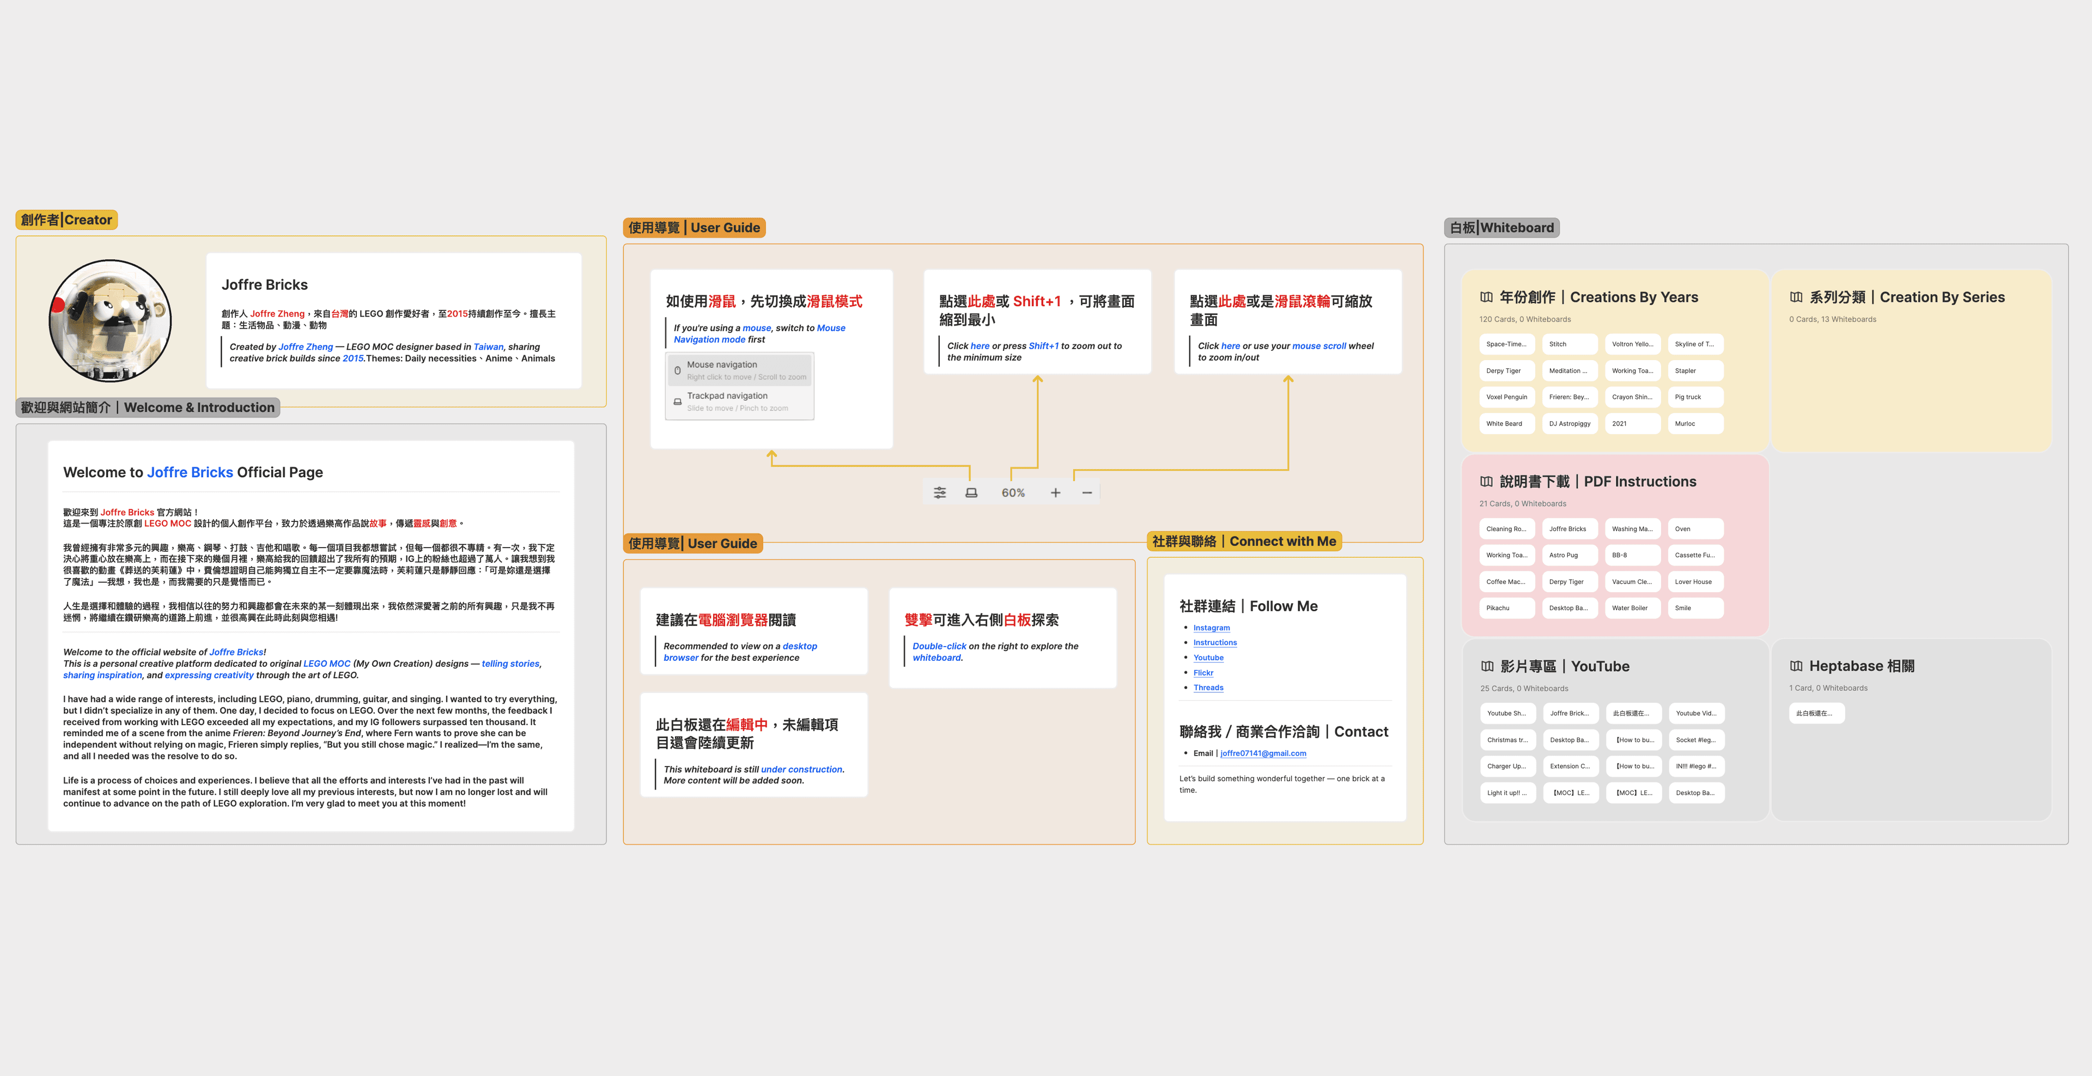Click the YouTube section whiteboard icon
Viewport: 2092px width, 1076px height.
point(1487,666)
